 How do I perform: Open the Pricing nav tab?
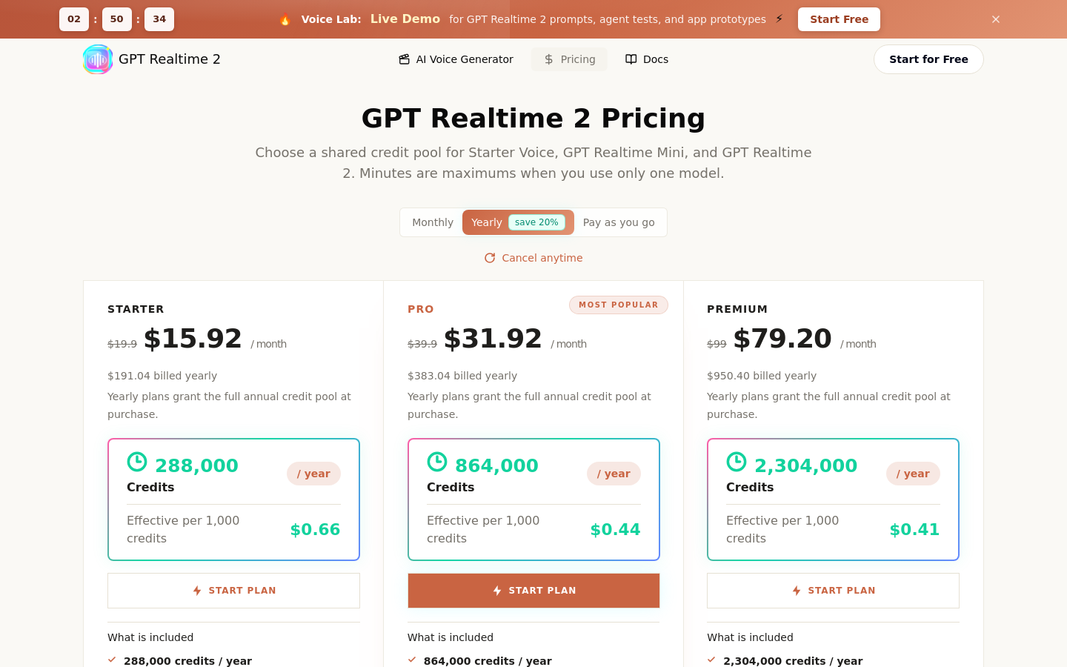tap(569, 59)
